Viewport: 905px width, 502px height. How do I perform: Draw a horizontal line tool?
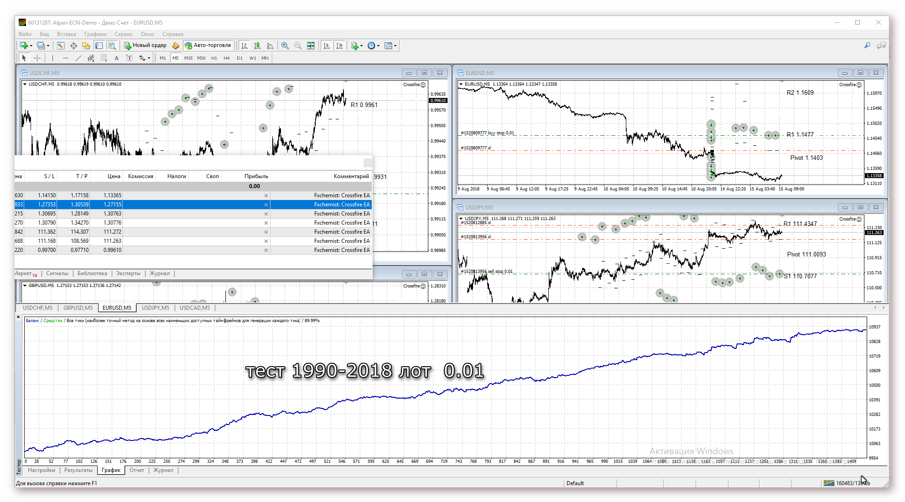[66, 58]
